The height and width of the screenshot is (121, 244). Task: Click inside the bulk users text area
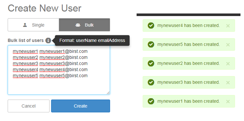pyautogui.click(x=59, y=70)
